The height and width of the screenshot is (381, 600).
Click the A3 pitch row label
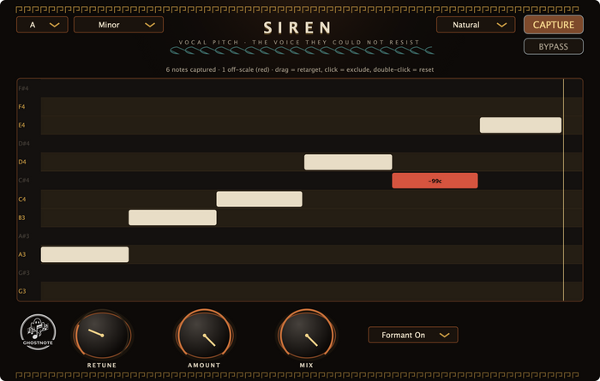click(x=22, y=254)
